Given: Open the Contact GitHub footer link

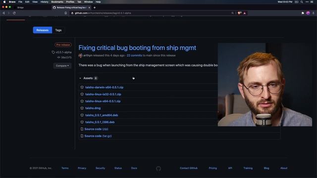Looking at the screenshot, I should (x=189, y=168).
